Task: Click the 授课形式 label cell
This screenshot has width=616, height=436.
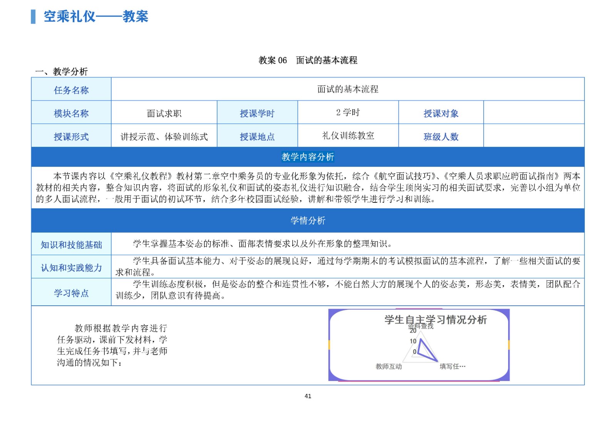Action: [x=71, y=136]
